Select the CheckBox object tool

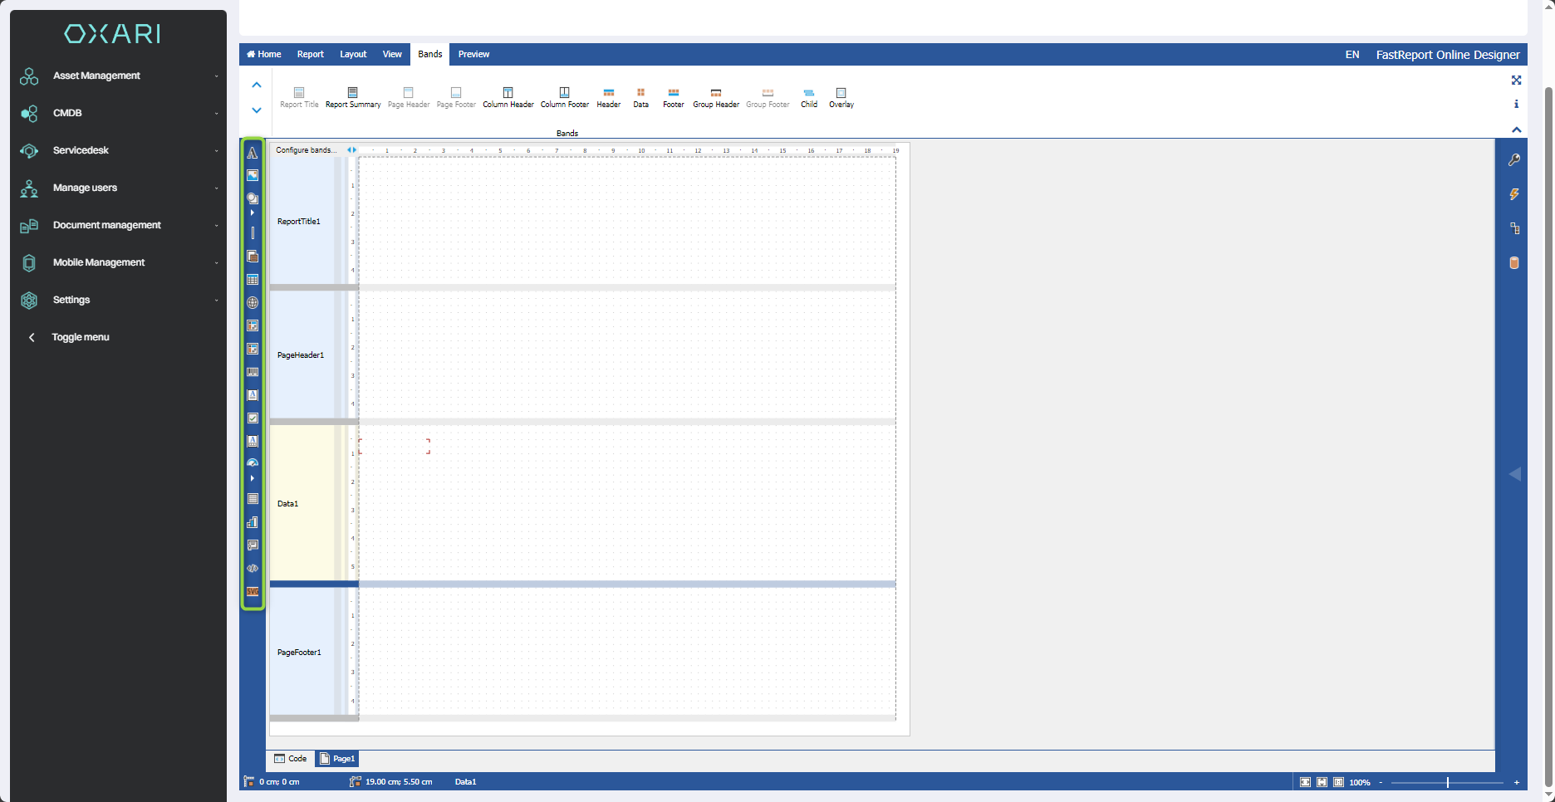(253, 418)
